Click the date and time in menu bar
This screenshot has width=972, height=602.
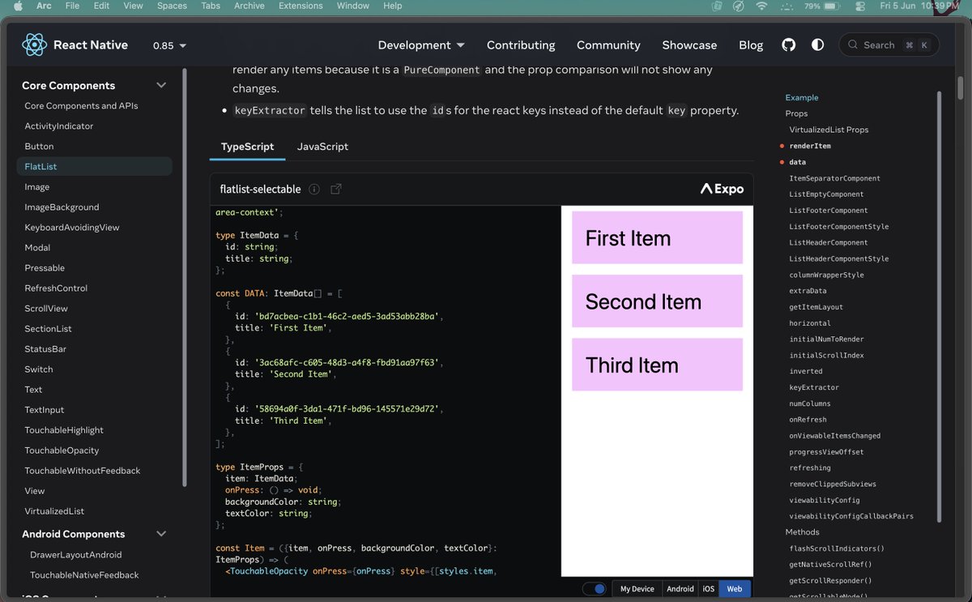tap(919, 6)
